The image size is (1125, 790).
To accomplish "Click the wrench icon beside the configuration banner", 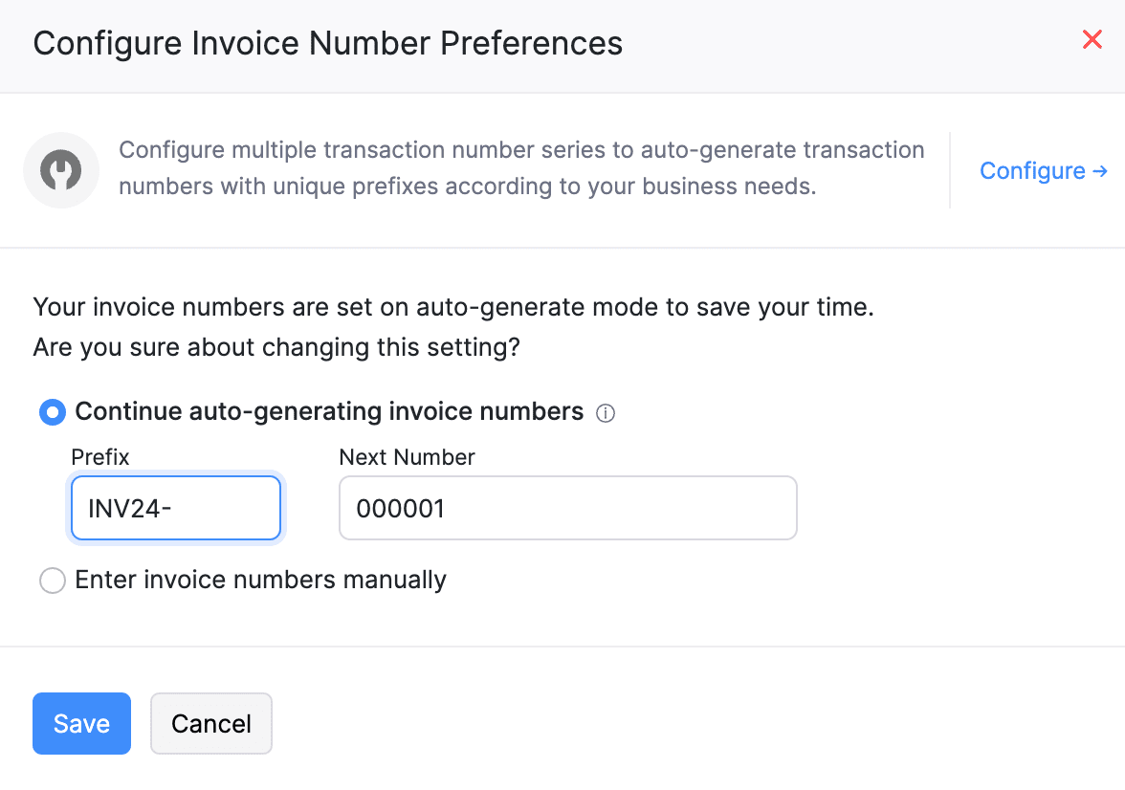I will 61,169.
